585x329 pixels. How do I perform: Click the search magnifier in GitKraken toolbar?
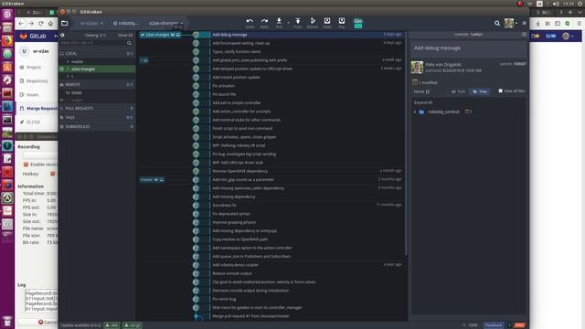[497, 23]
